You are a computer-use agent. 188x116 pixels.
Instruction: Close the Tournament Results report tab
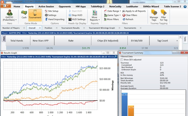[x=84, y=28]
